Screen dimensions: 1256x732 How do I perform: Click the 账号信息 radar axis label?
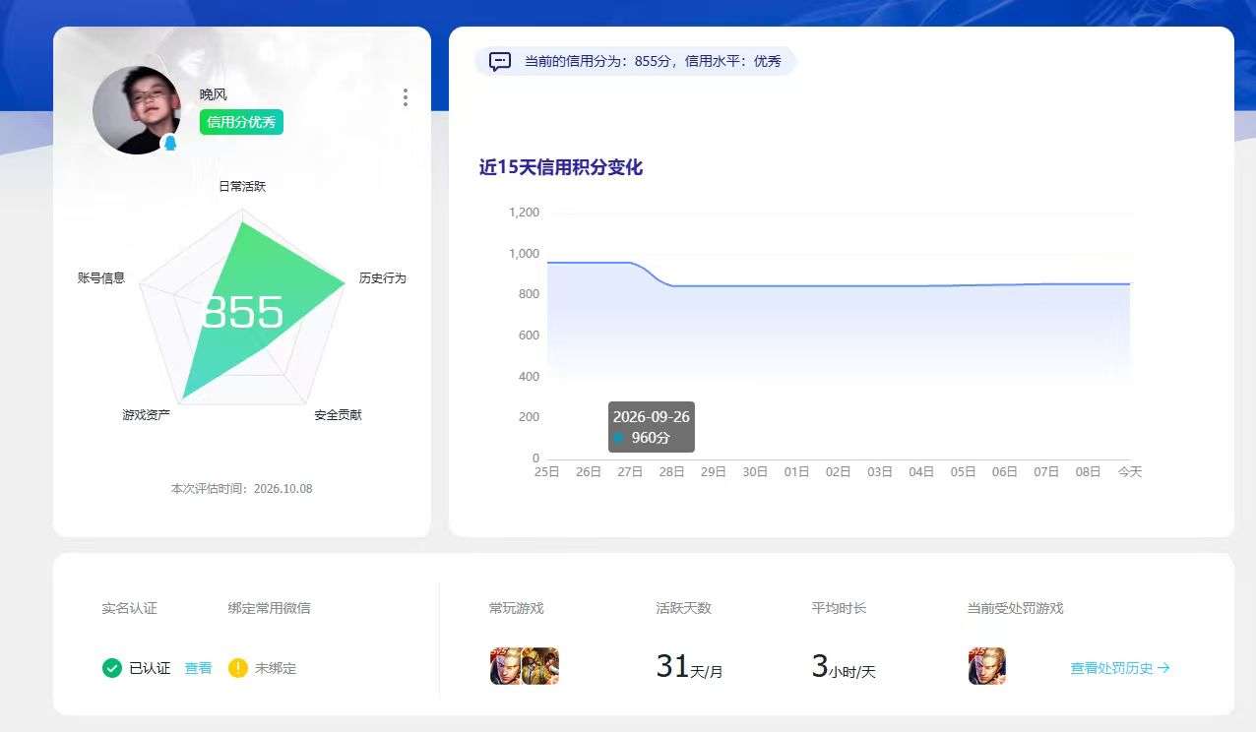tap(101, 278)
